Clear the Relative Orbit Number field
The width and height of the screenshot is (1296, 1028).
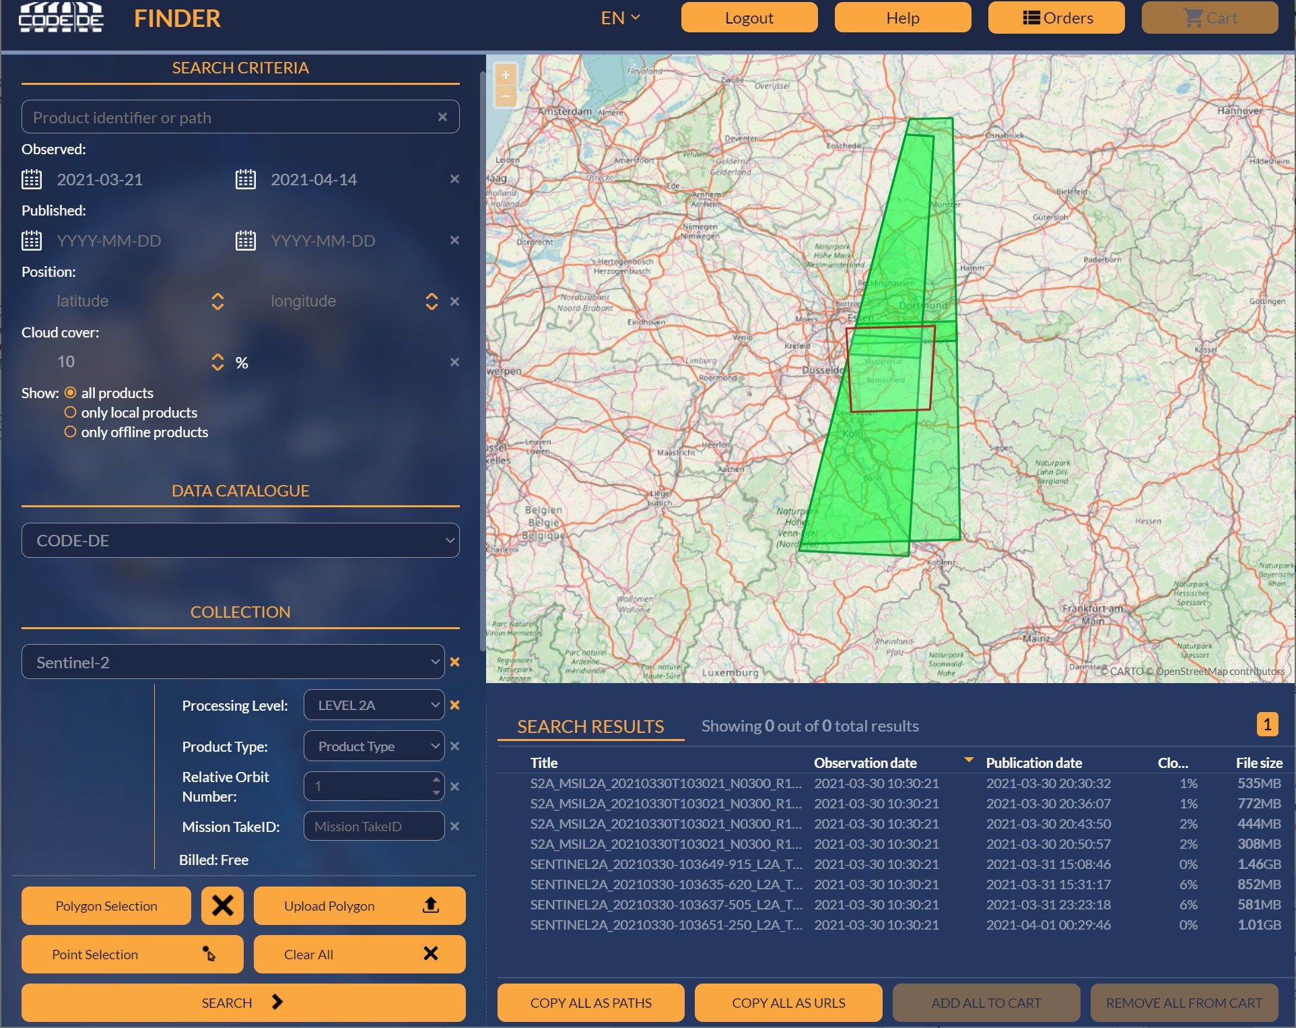[x=454, y=786]
